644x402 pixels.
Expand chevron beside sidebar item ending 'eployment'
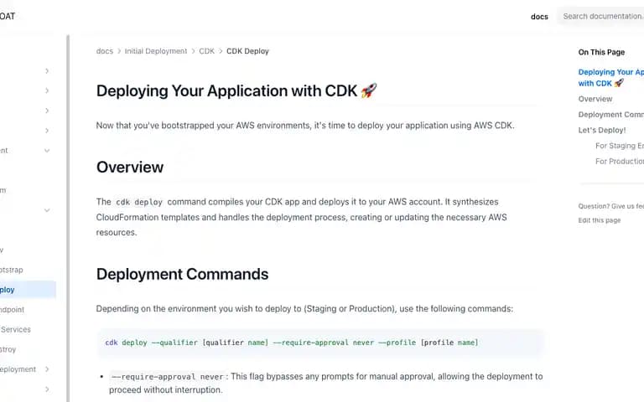[47, 369]
